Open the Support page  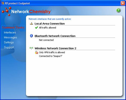coord(9,47)
